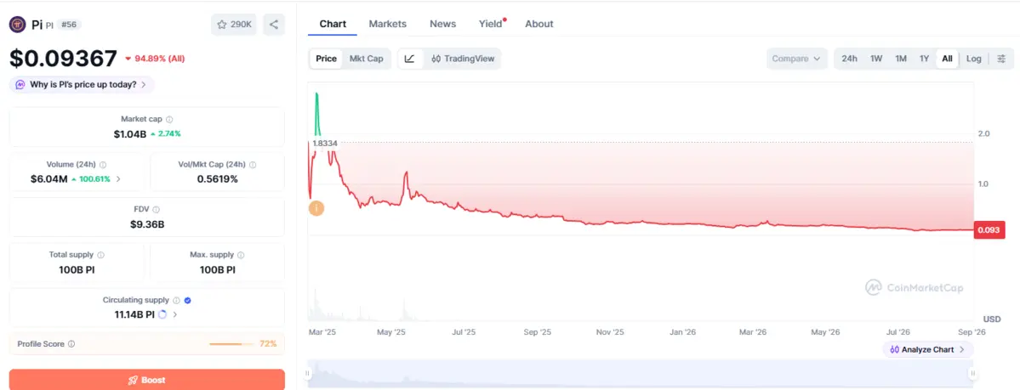Click the $9.36B FDV value
The image size is (1020, 390).
(x=147, y=224)
